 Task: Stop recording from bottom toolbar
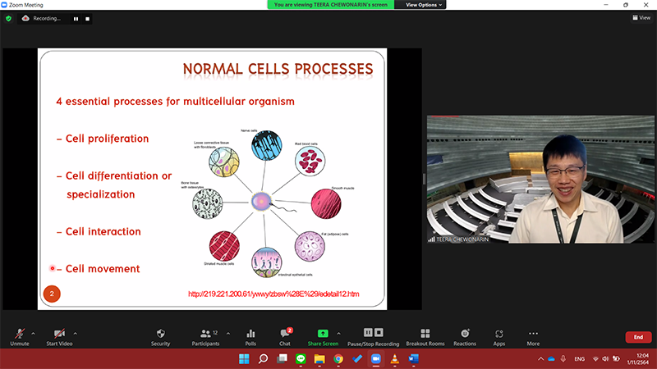379,333
